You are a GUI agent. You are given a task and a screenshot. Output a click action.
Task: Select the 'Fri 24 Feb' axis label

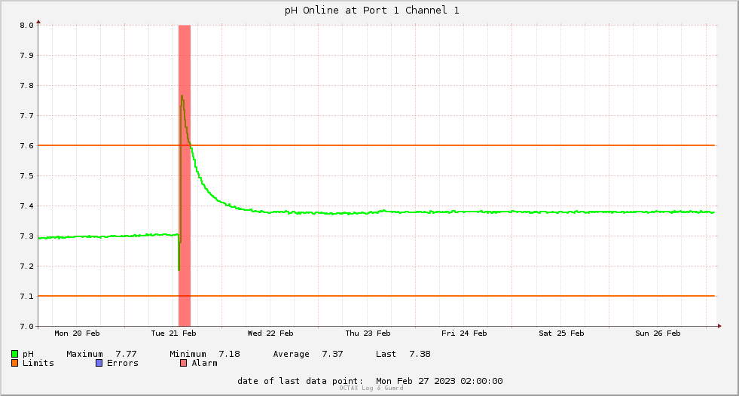(x=464, y=334)
